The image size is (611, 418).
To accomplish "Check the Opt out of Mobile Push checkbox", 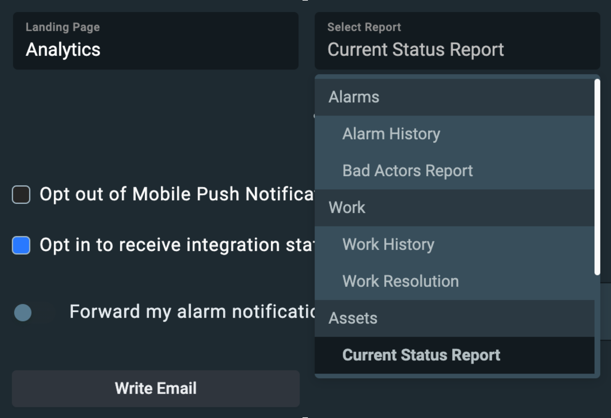I will tap(21, 195).
